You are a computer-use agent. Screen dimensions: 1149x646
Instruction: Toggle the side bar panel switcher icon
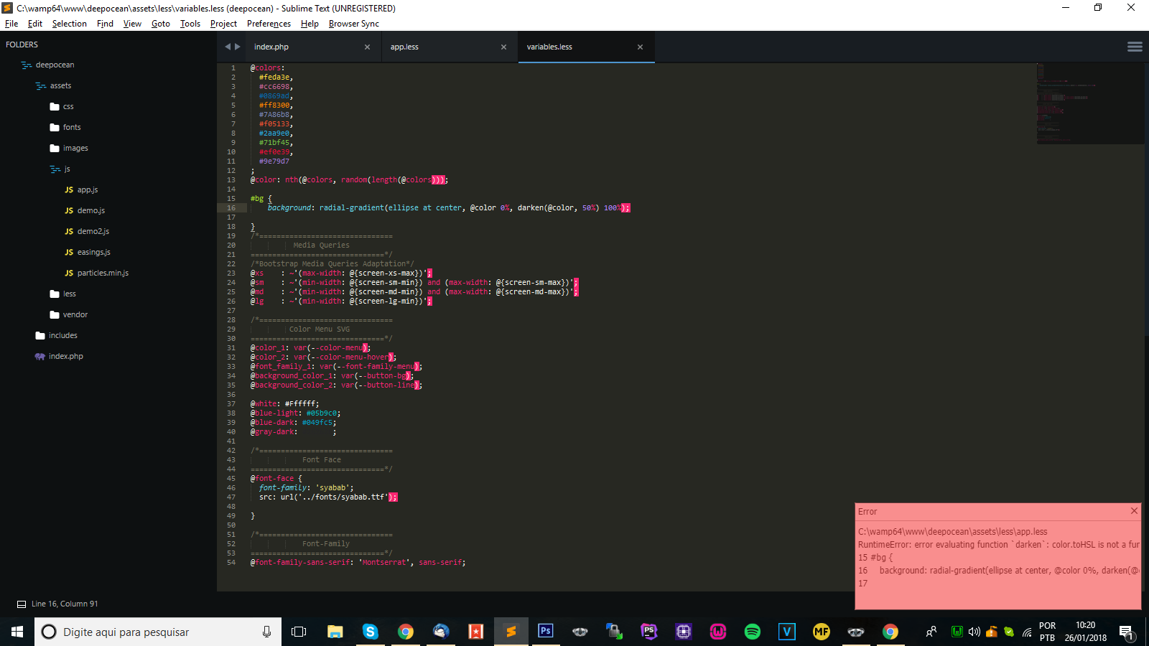click(x=22, y=604)
